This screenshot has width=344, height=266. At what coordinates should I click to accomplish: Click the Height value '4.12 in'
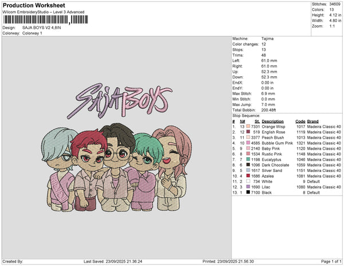tap(335, 15)
